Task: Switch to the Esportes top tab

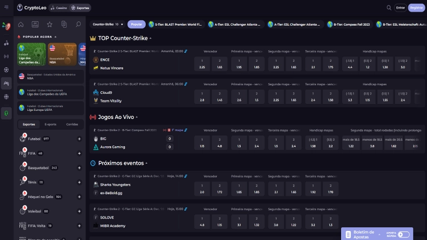Action: 80,8
